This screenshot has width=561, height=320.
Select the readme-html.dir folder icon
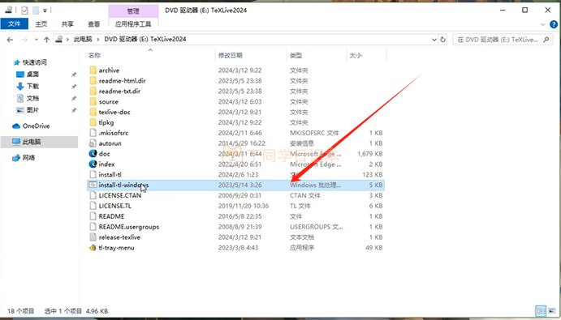tap(93, 81)
